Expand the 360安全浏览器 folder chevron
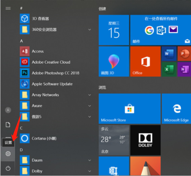Image resolution: width=191 pixels, height=176 pixels. [90, 30]
